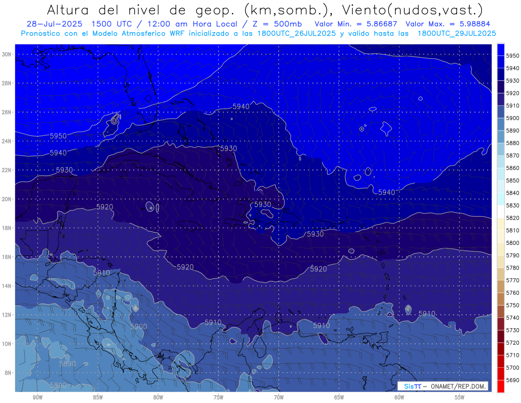Click "Valor Min. = 5.86687" text
Screen dimensions: 521x403
click(x=355, y=24)
